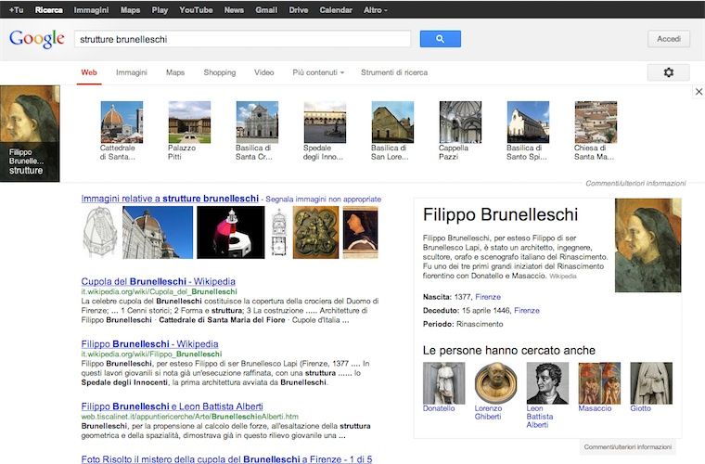The width and height of the screenshot is (705, 464).
Task: Switch to the Shopping search tab
Action: click(220, 72)
